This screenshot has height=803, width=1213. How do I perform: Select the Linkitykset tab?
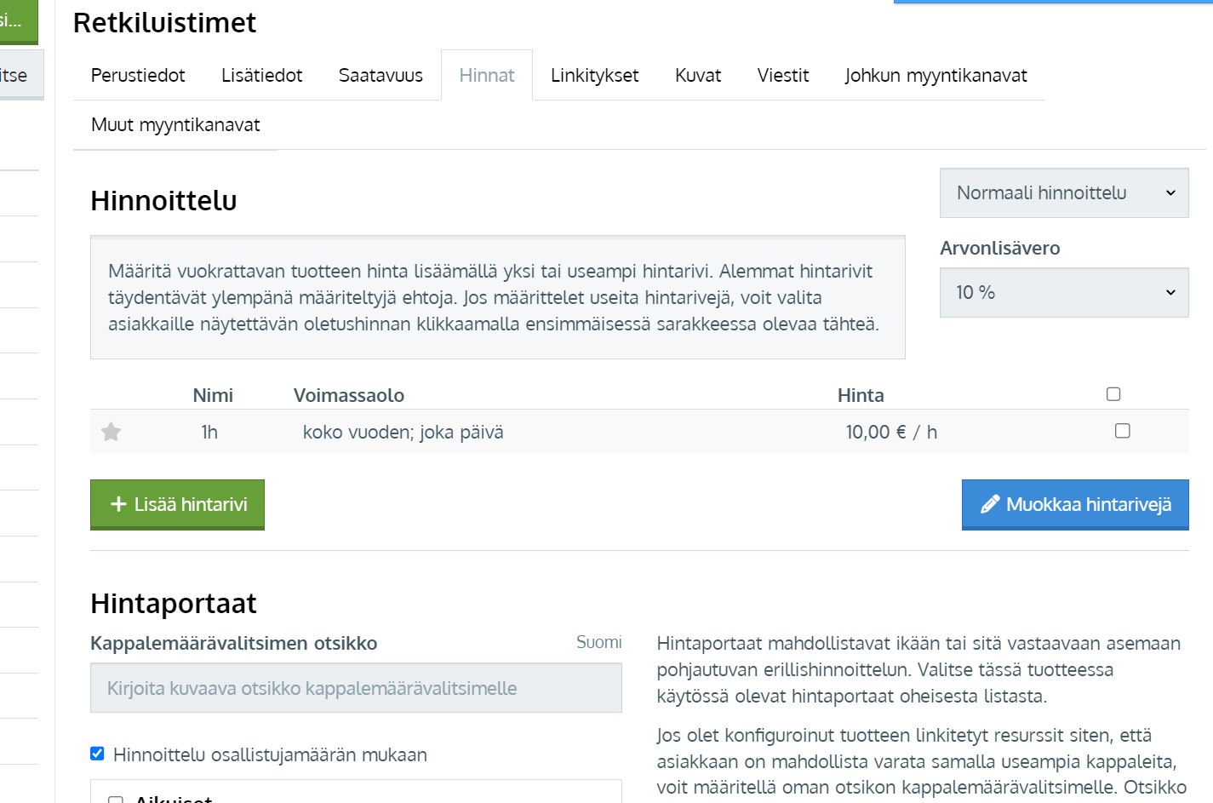pos(594,76)
